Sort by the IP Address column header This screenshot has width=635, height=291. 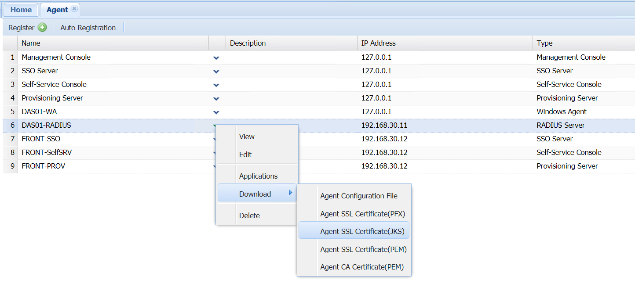point(378,43)
